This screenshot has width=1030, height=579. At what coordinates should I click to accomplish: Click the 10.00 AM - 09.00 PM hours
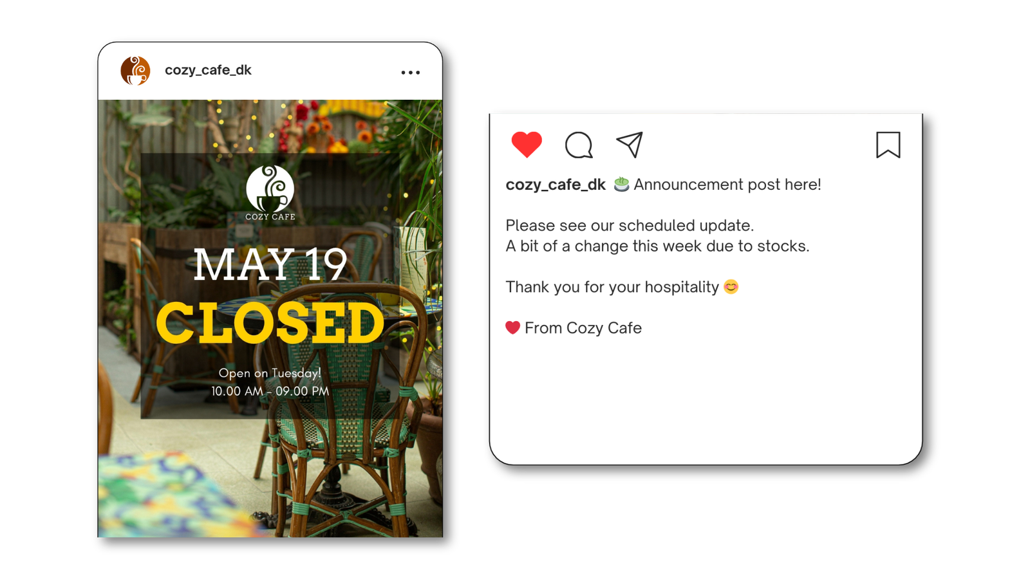[x=270, y=391]
